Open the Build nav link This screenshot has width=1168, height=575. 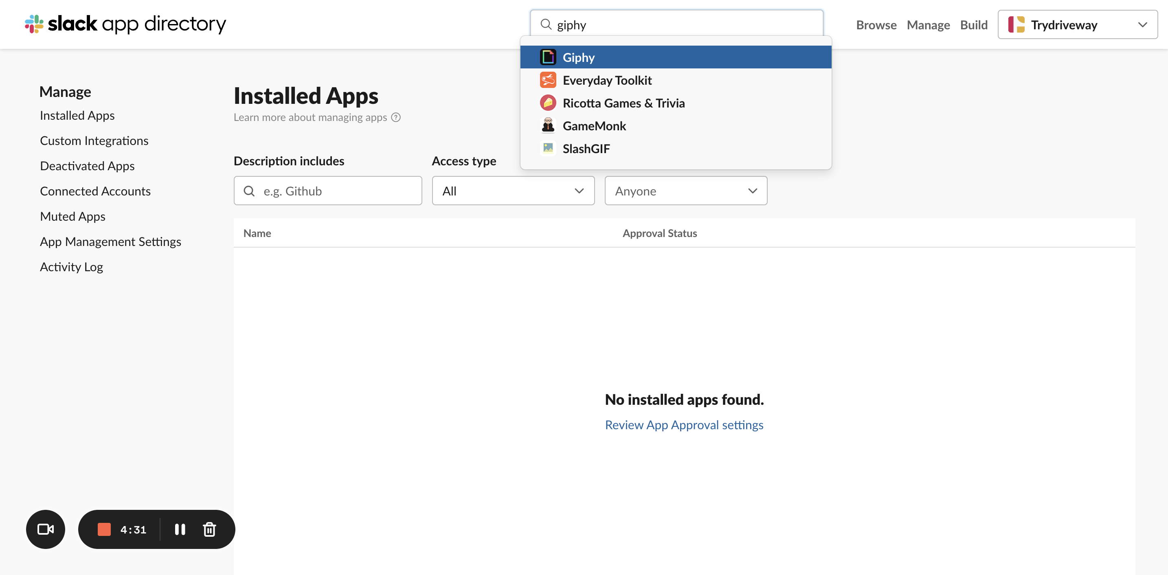pyautogui.click(x=973, y=25)
